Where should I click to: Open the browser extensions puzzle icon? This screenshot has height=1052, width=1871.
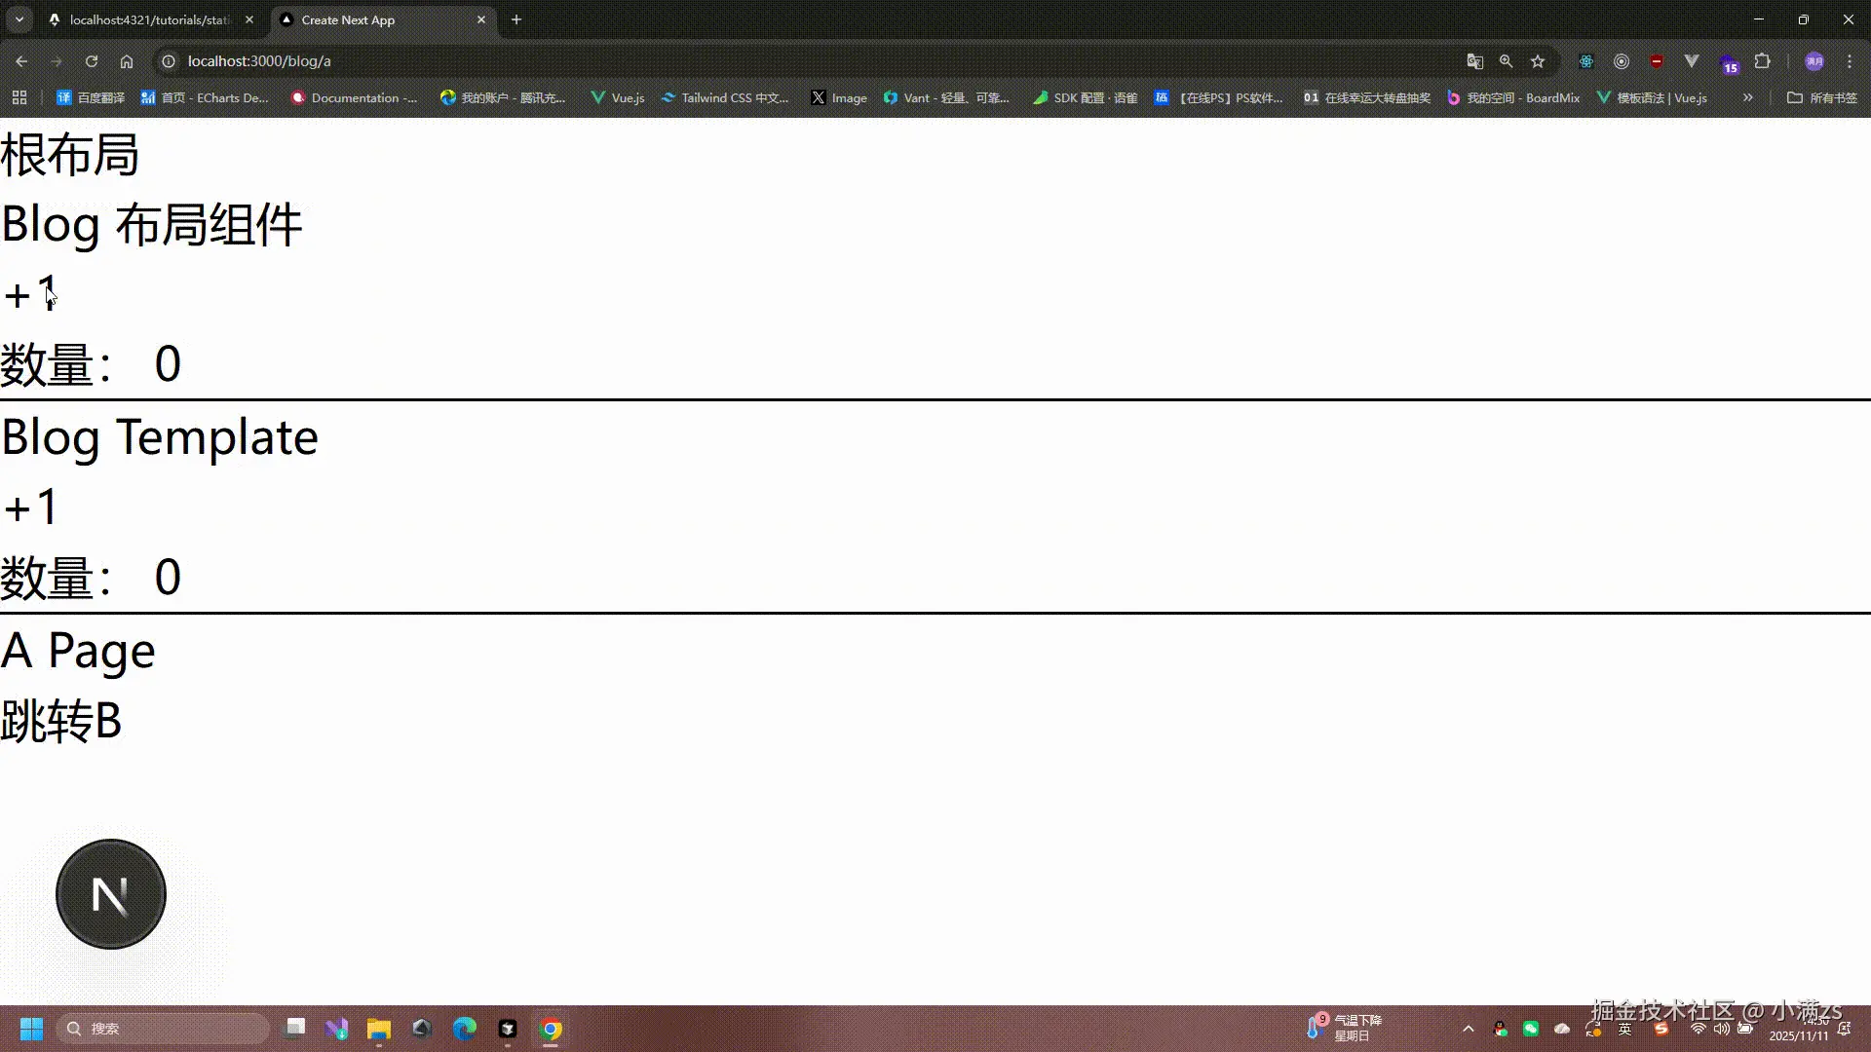click(1763, 60)
